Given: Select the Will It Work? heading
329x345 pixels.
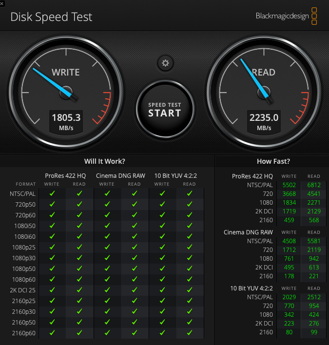Looking at the screenshot, I should pos(105,161).
